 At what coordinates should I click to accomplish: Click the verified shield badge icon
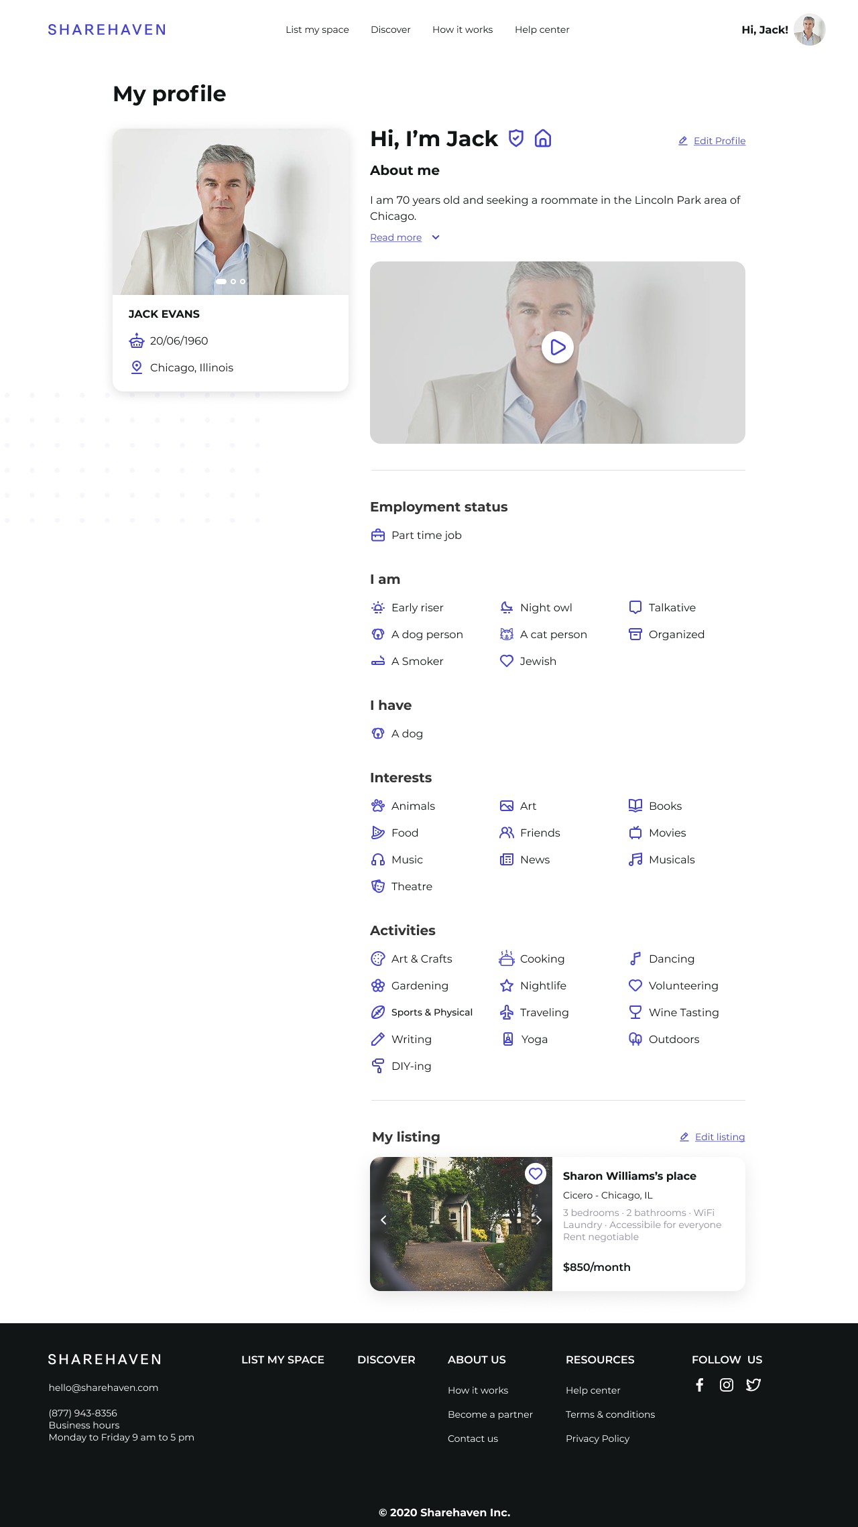[x=515, y=138]
